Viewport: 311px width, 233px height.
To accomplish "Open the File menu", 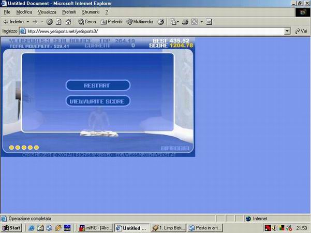I will (7, 12).
